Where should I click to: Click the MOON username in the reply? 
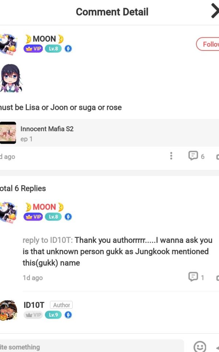coord(44,207)
